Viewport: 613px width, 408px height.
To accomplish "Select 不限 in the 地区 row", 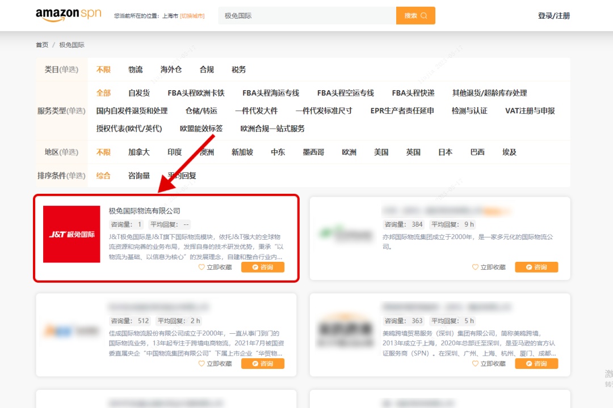I will (103, 152).
